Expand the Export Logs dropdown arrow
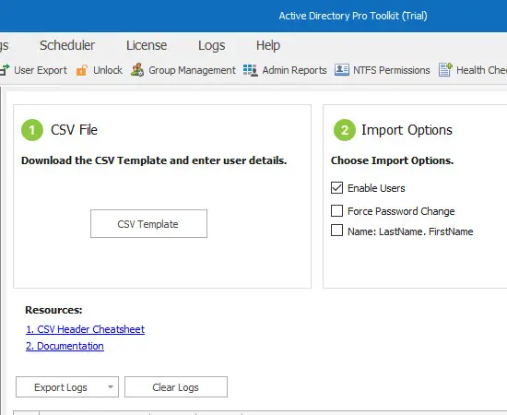Screen dimensions: 507x415 point(111,386)
